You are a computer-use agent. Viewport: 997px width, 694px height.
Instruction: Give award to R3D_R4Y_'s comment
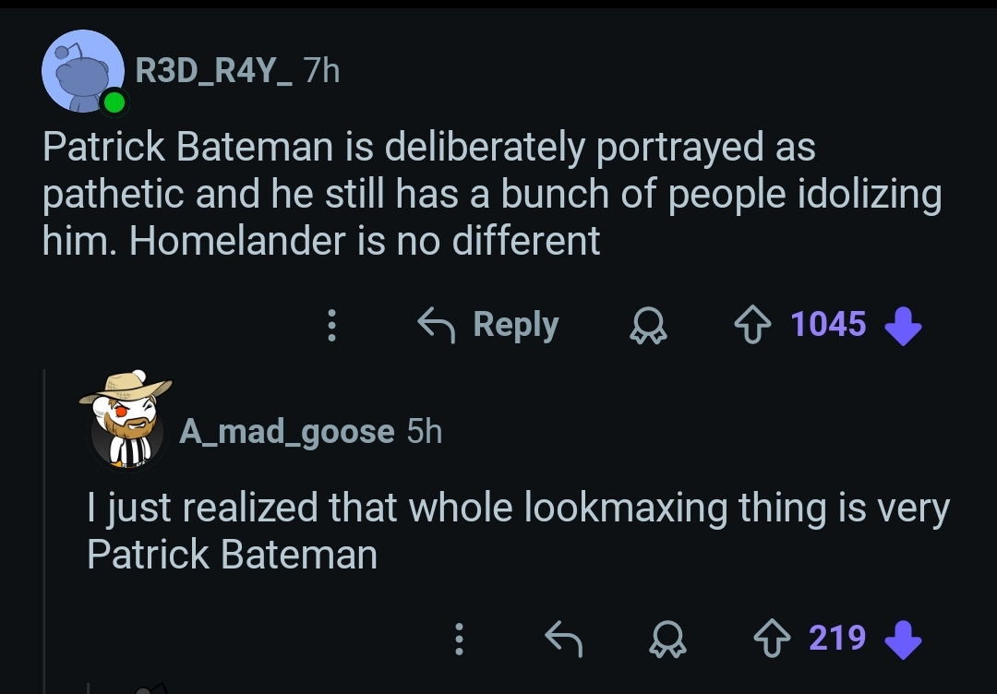649,325
